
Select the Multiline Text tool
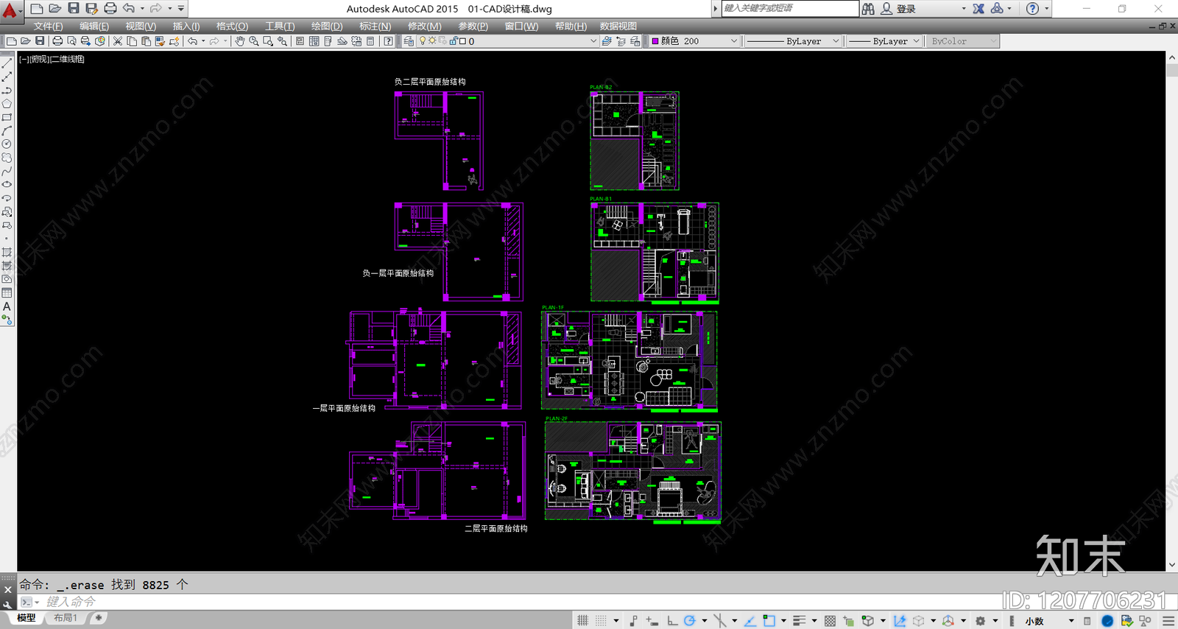pyautogui.click(x=7, y=306)
